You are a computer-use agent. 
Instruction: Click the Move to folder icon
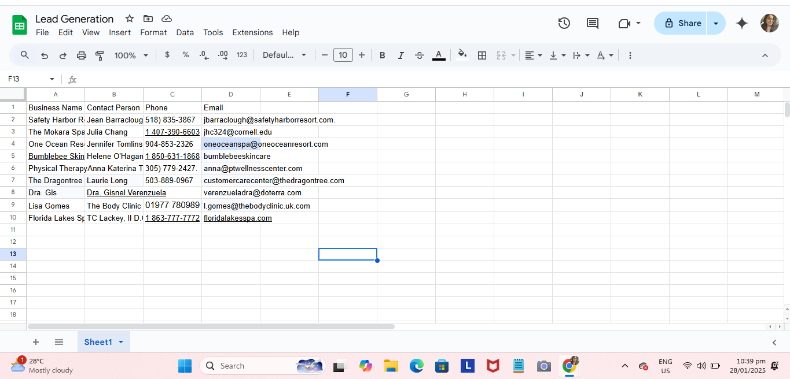[x=148, y=18]
